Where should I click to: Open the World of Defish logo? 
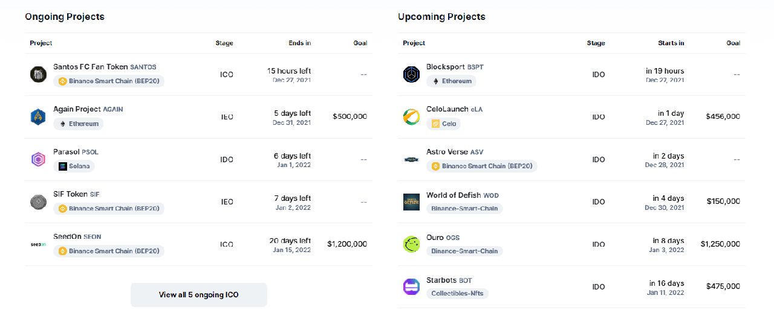click(411, 202)
